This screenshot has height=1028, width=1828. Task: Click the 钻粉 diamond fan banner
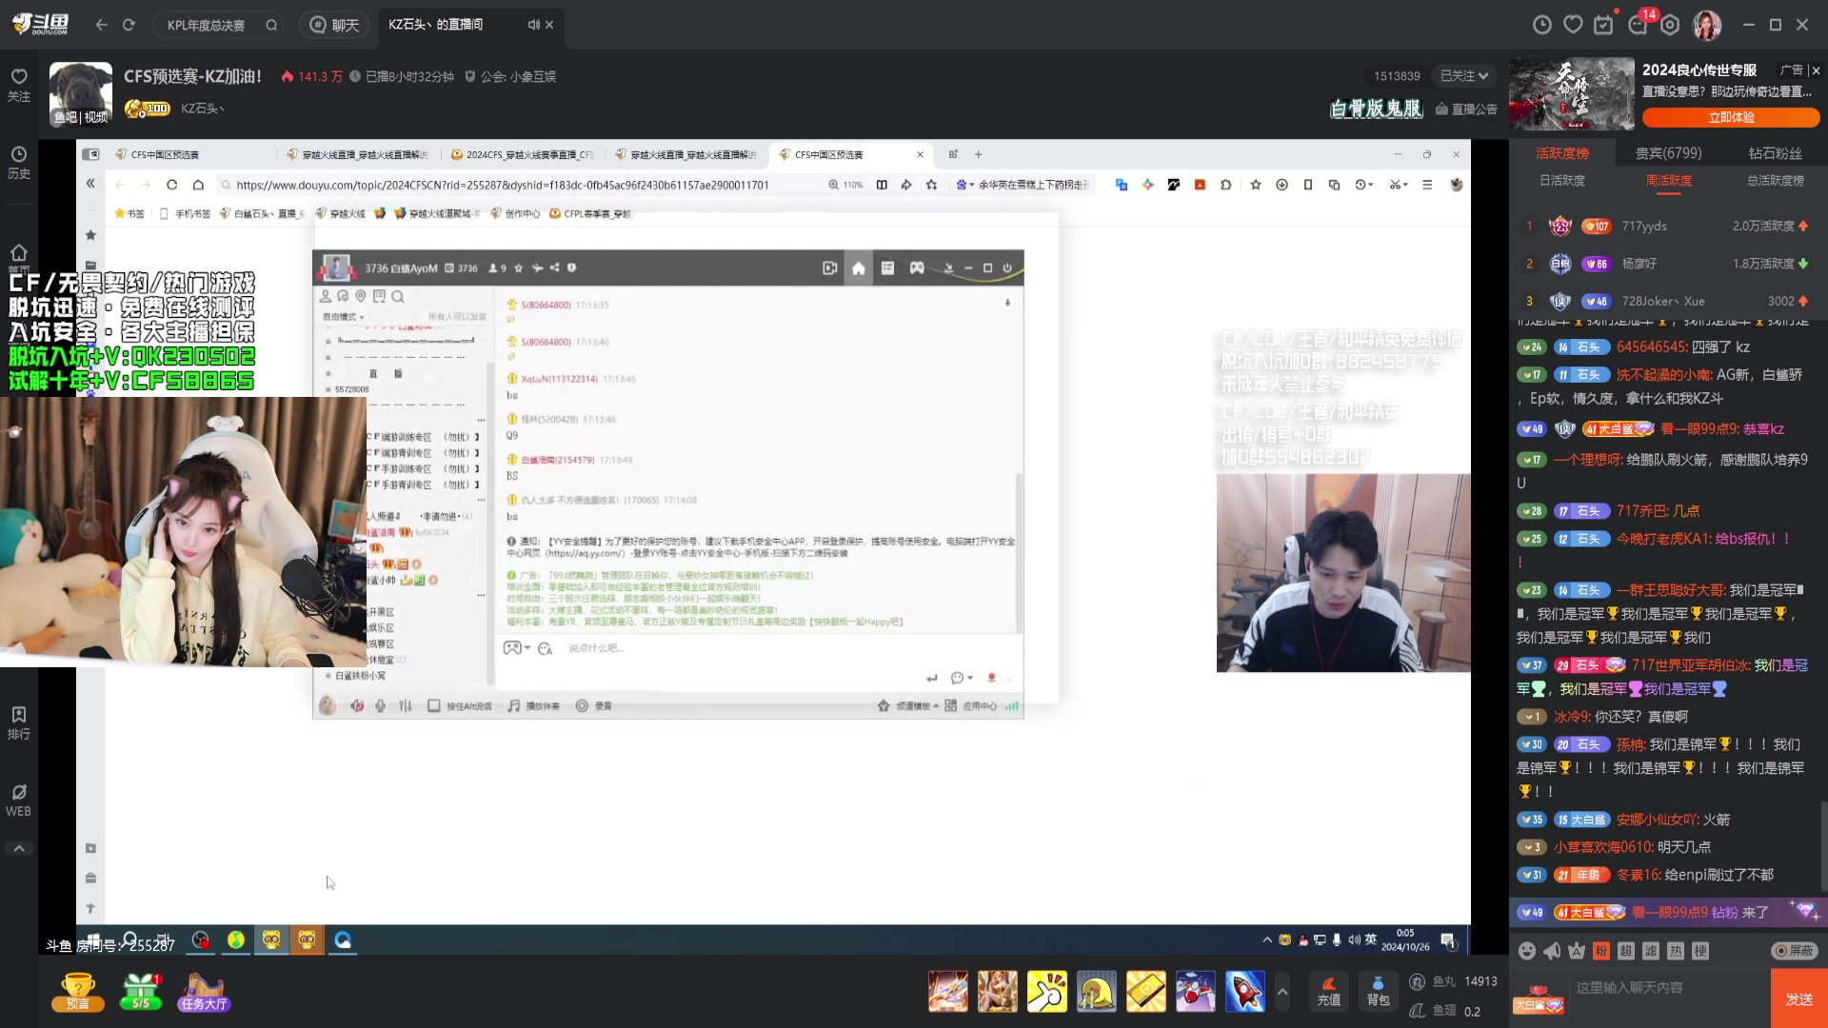(x=1668, y=912)
